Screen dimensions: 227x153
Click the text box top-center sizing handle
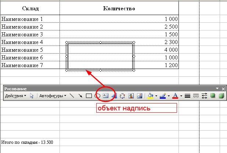pyautogui.click(x=100, y=42)
